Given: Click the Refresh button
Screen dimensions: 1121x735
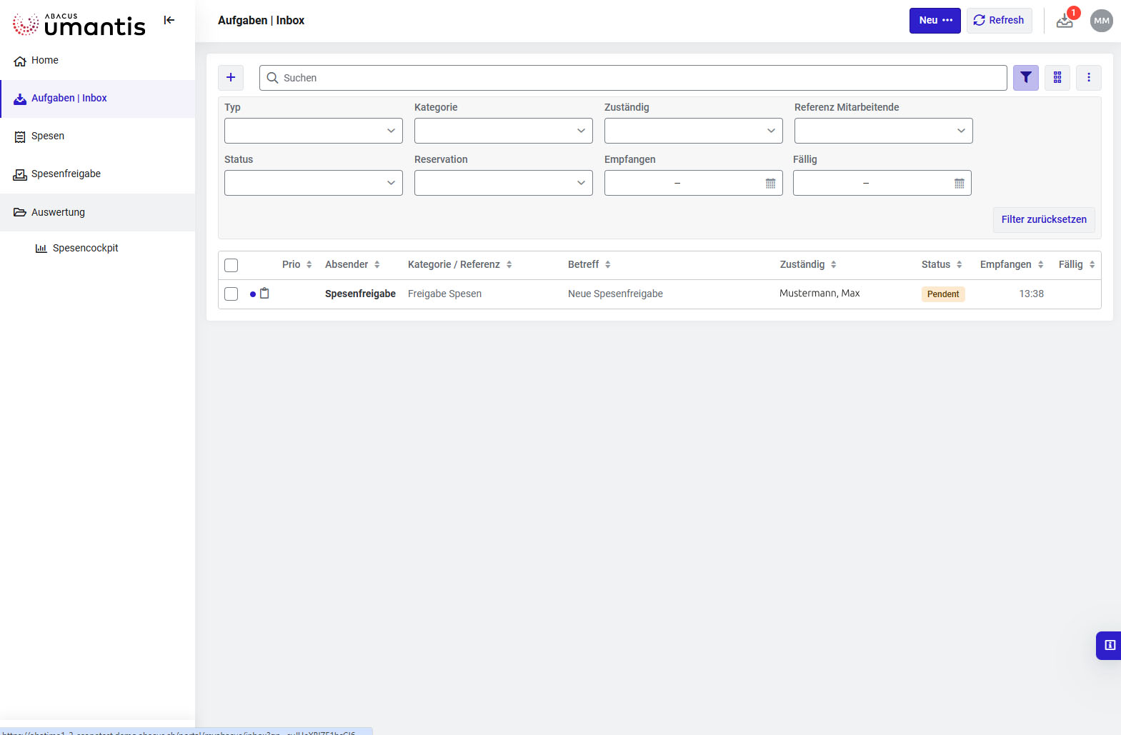Looking at the screenshot, I should pos(999,21).
